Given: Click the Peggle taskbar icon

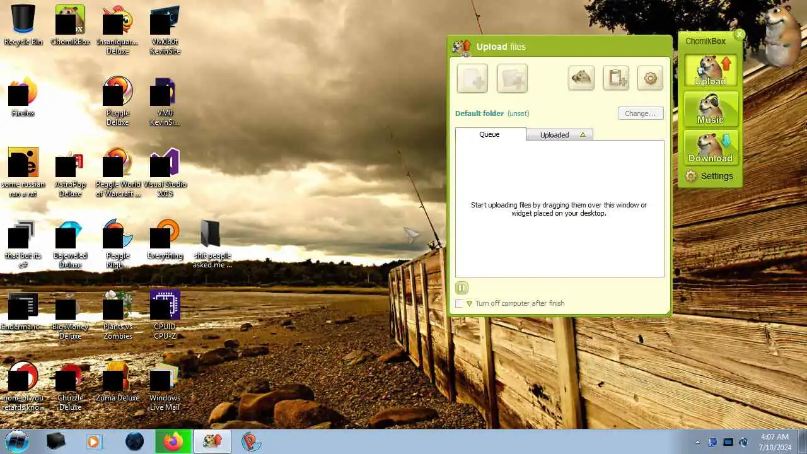Looking at the screenshot, I should pos(251,441).
